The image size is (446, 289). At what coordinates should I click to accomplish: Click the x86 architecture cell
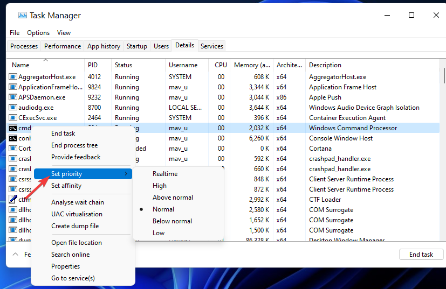282,97
